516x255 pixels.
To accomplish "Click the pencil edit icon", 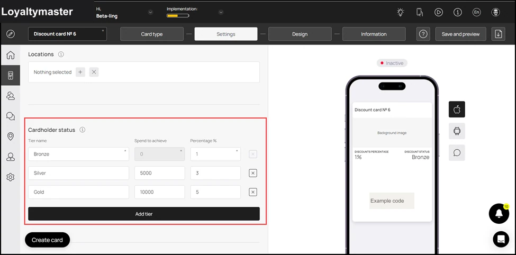I will (x=11, y=34).
